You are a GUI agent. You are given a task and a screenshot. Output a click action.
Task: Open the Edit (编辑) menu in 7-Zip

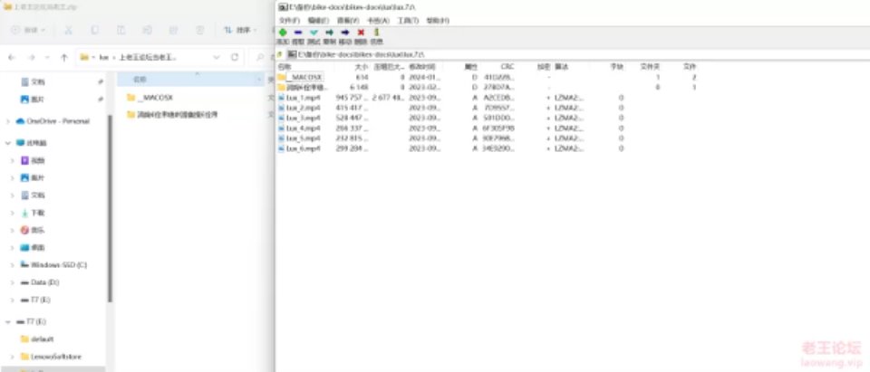[318, 21]
